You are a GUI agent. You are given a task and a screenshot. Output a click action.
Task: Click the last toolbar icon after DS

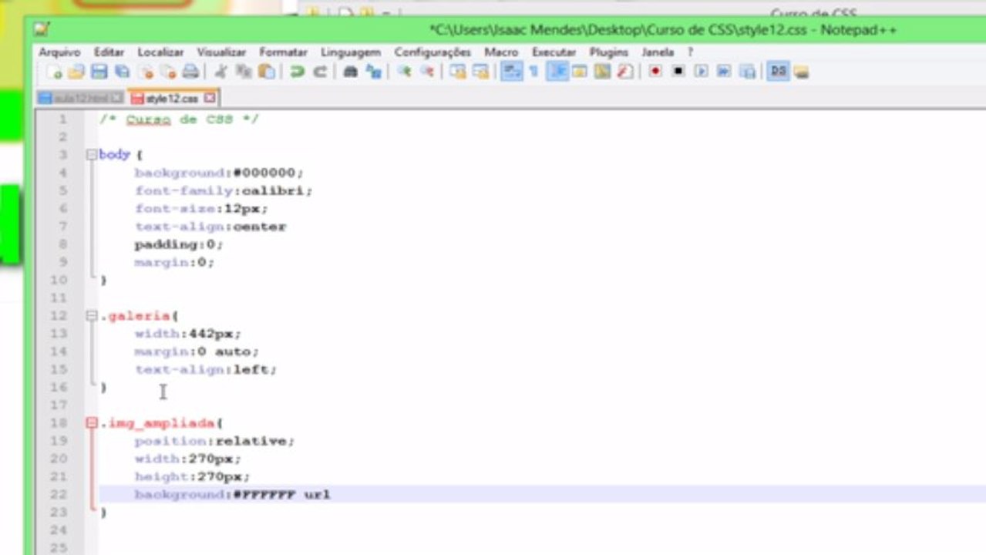[x=801, y=72]
